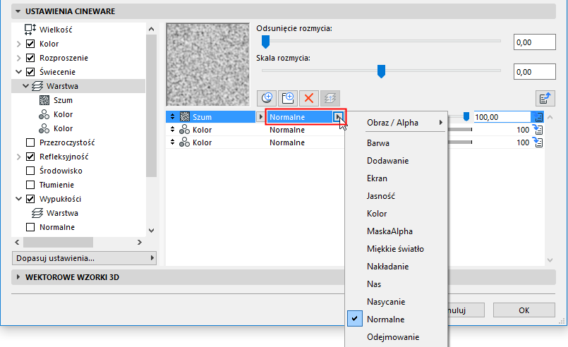
Task: Collapse the Ustawienia Cineware panel
Action: (18, 11)
